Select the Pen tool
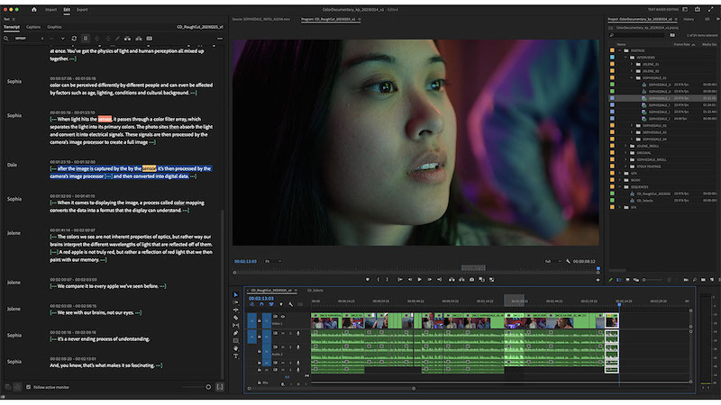The width and height of the screenshot is (721, 405). (x=236, y=333)
